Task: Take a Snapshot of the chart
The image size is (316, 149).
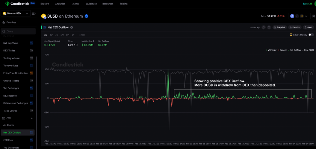Action: coord(280,27)
